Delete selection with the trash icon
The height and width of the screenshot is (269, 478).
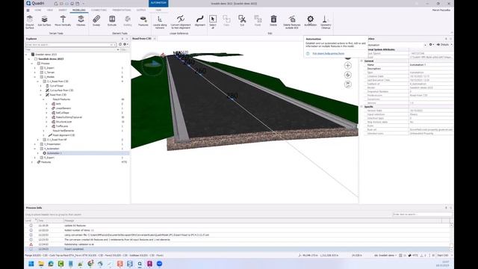click(273, 21)
